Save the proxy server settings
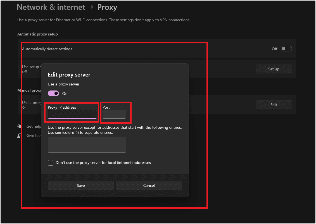 point(80,185)
